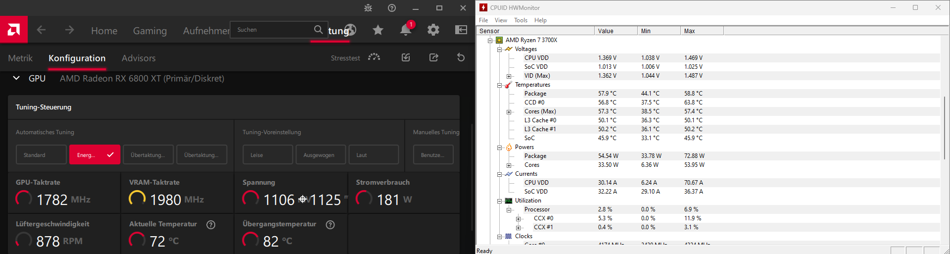
Task: Collapse the Voltages tree node
Action: [499, 50]
